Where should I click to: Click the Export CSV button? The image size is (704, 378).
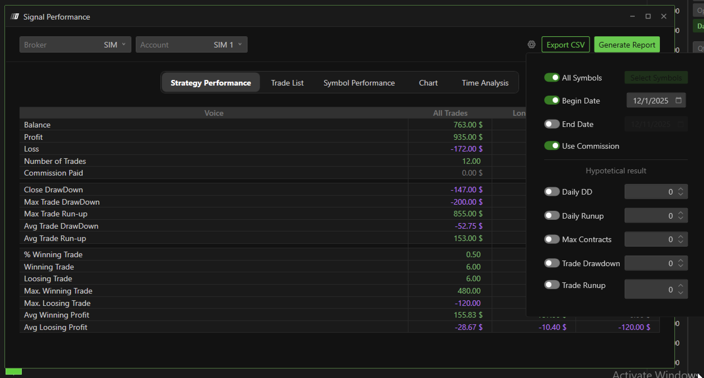(565, 44)
